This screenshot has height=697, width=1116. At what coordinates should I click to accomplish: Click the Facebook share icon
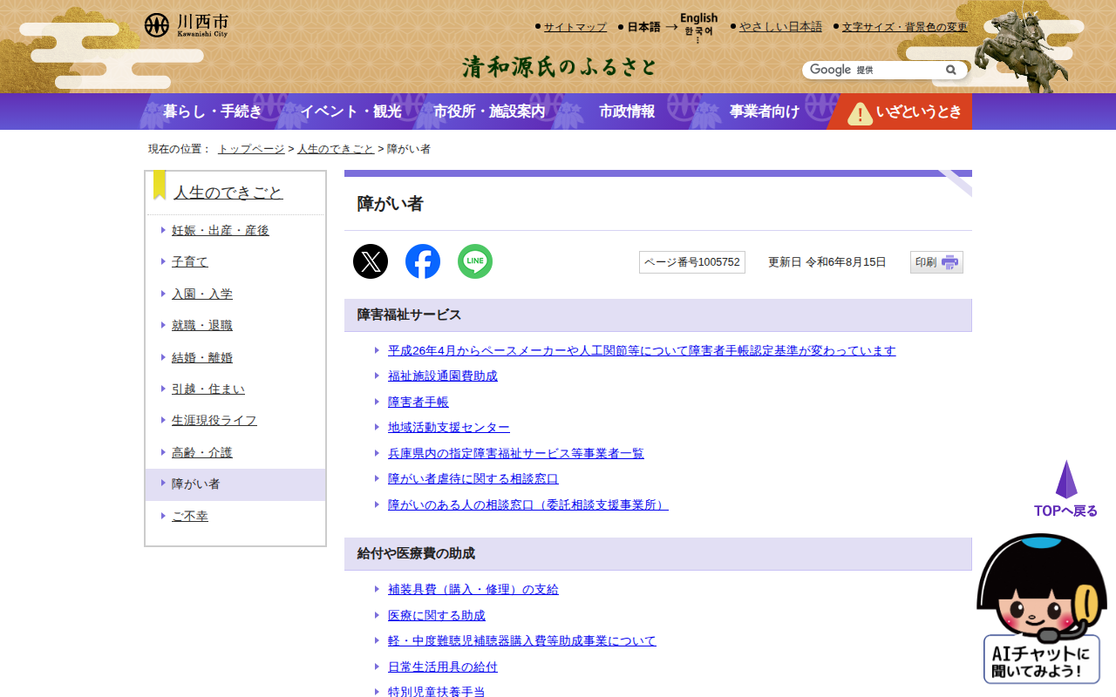pos(423,261)
